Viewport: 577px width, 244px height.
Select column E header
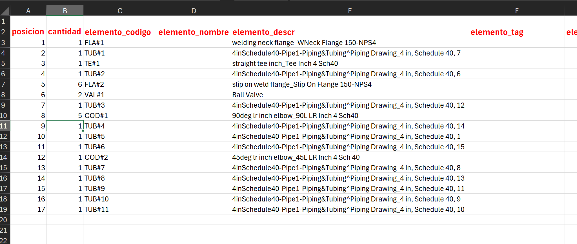click(x=350, y=11)
